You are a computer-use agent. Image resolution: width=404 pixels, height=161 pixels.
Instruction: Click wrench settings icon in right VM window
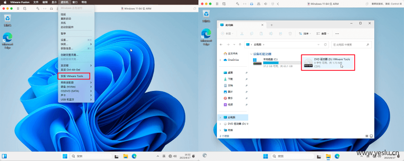[237, 4]
